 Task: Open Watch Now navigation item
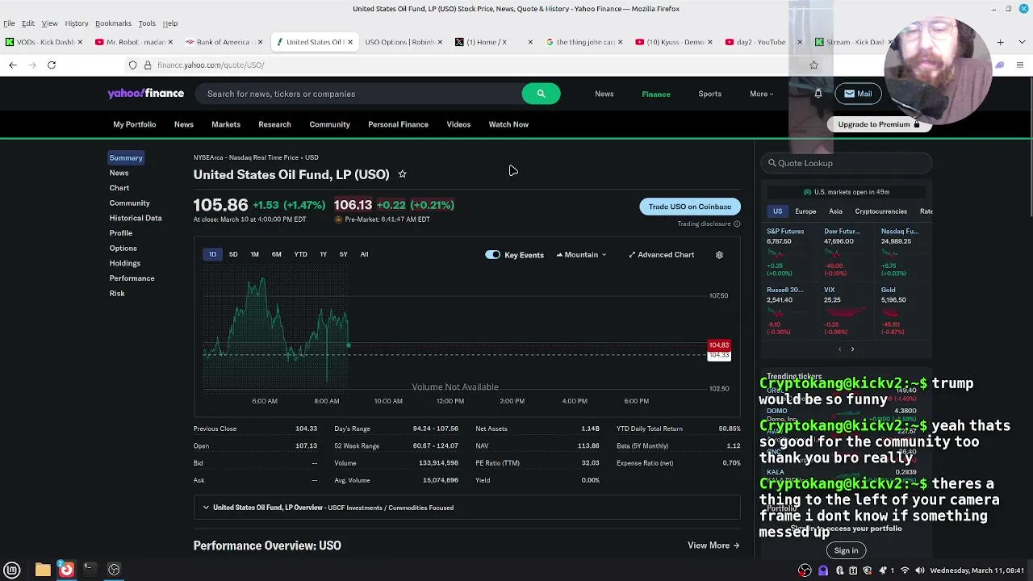click(x=508, y=124)
